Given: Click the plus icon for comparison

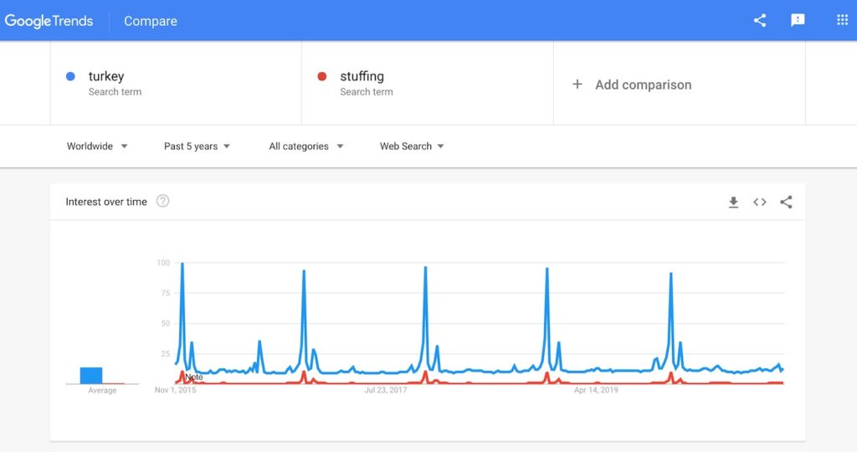Looking at the screenshot, I should (577, 85).
